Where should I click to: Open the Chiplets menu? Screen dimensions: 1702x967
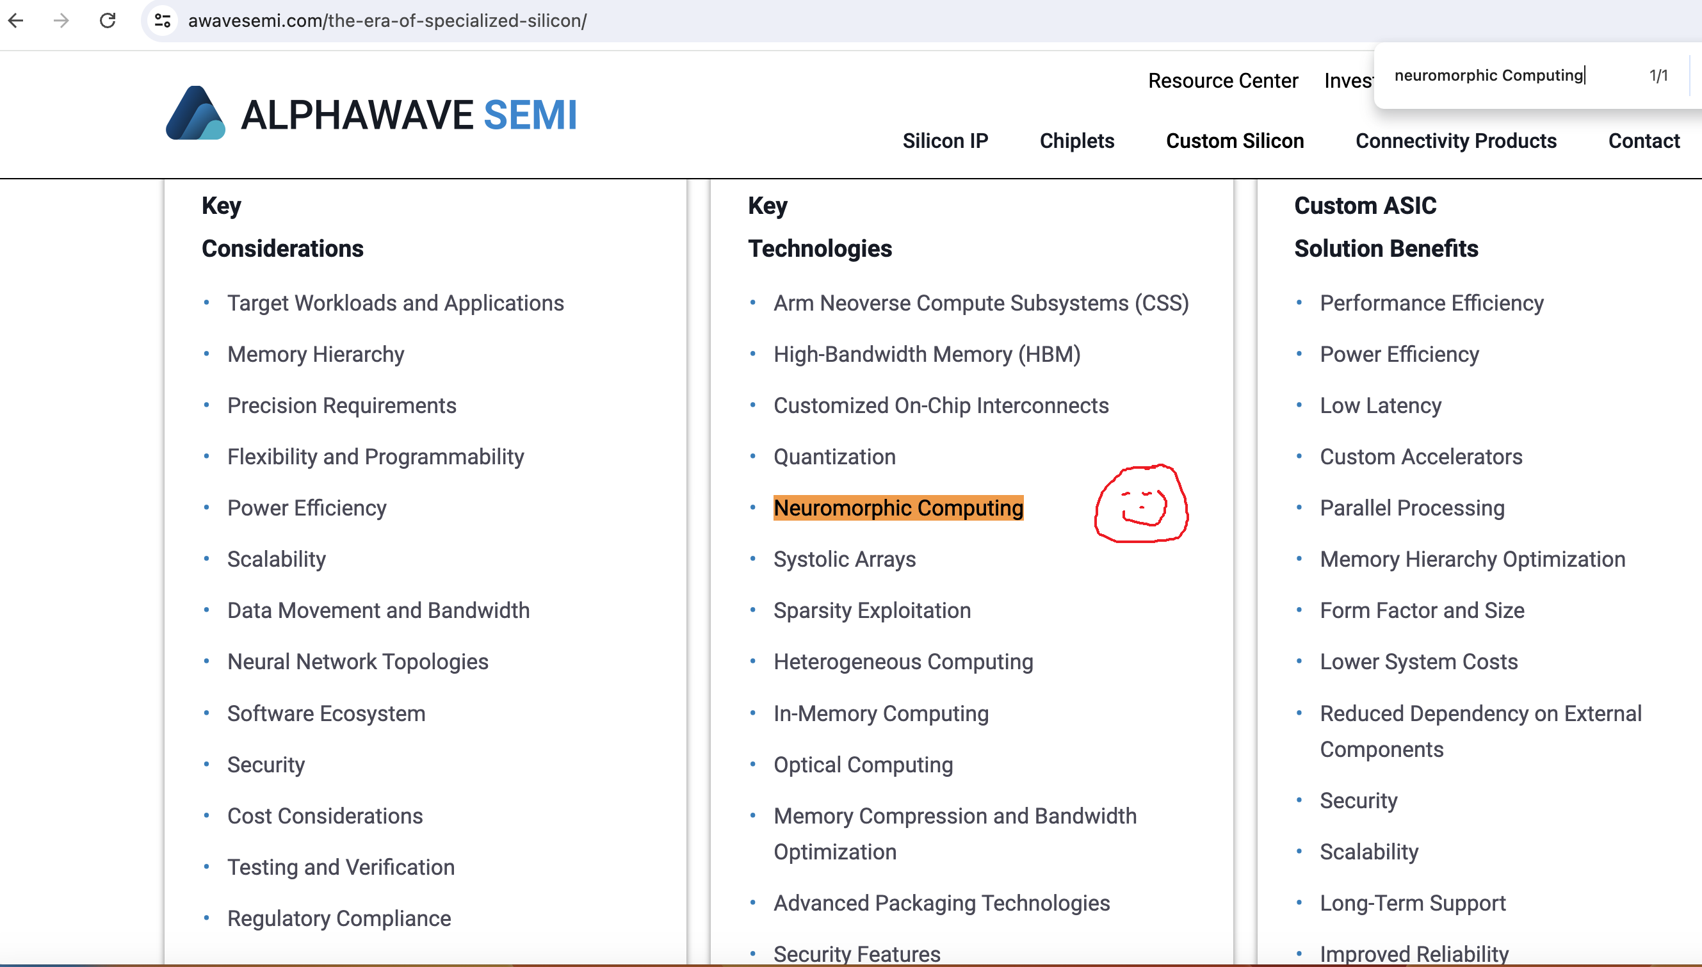[1076, 141]
